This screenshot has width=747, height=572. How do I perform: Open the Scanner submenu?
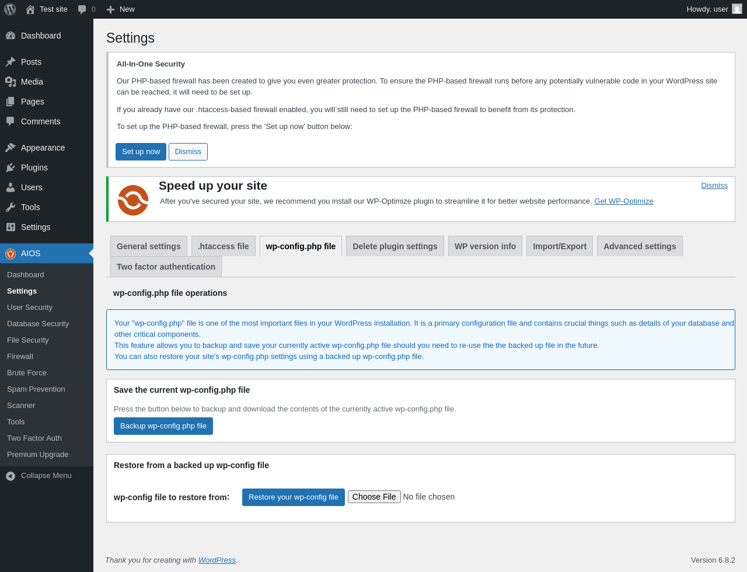tap(47, 406)
